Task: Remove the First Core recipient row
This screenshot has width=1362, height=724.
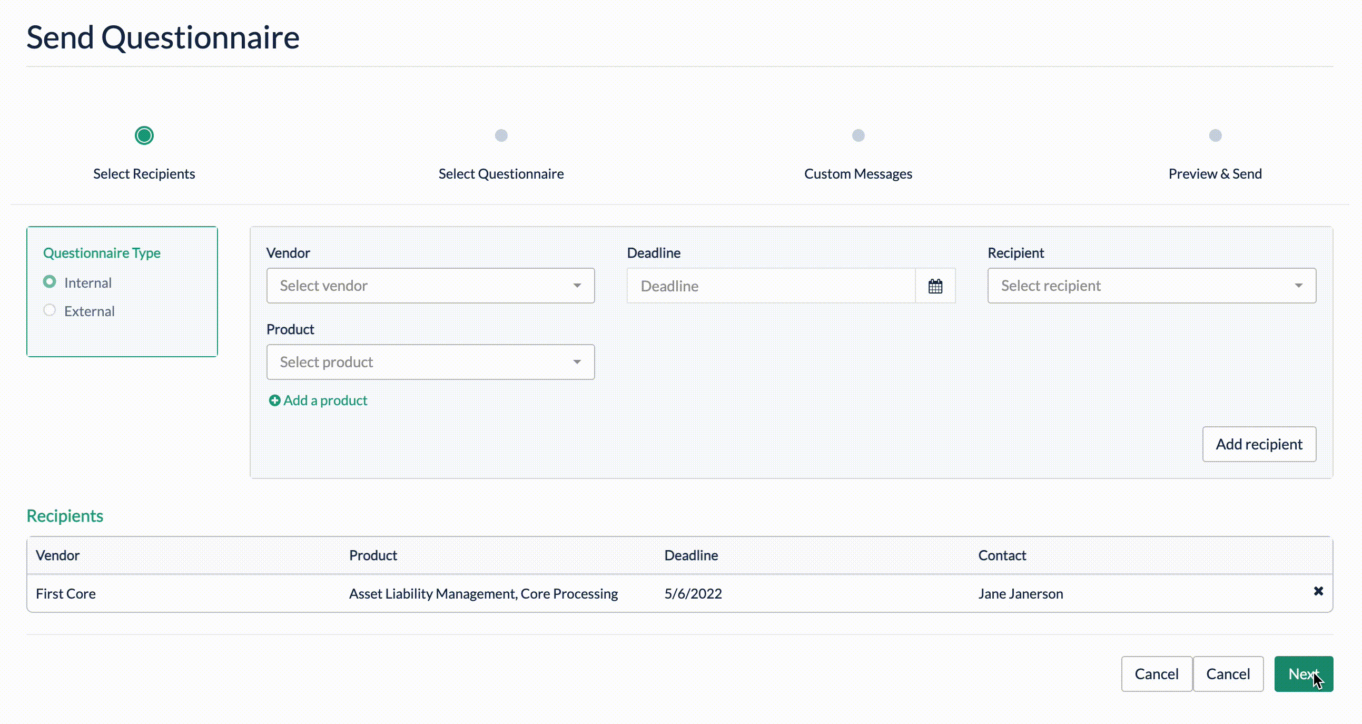Action: [x=1318, y=591]
